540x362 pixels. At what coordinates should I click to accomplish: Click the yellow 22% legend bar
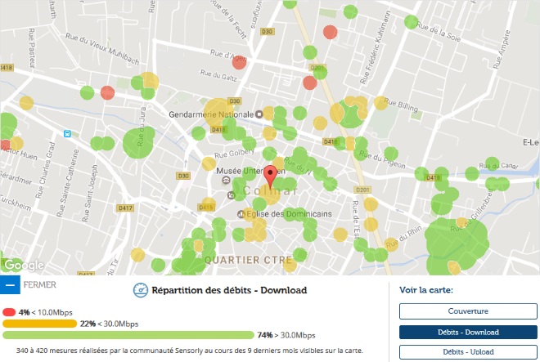point(39,324)
